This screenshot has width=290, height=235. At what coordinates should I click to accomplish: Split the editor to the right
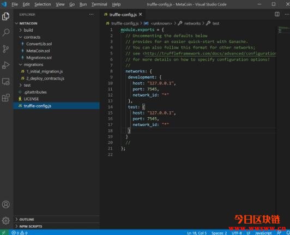(277, 14)
